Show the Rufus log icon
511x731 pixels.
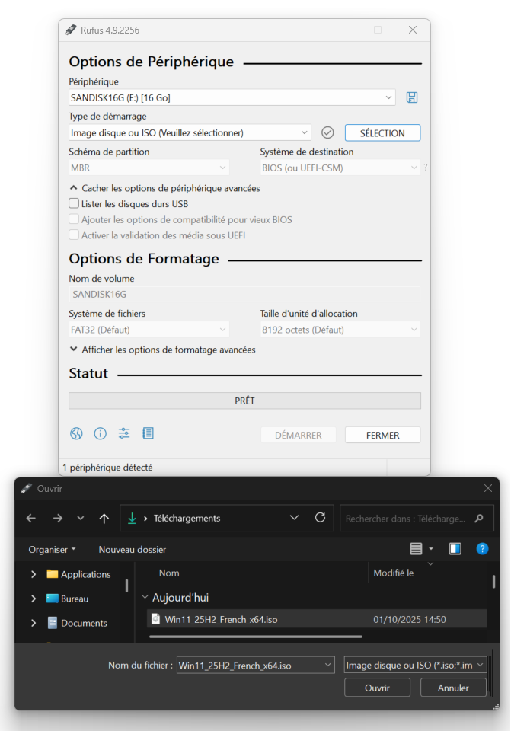tap(149, 434)
